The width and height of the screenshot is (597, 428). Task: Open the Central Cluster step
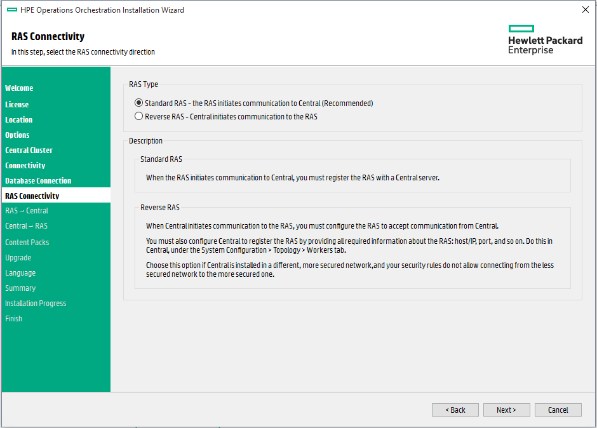pyautogui.click(x=29, y=150)
